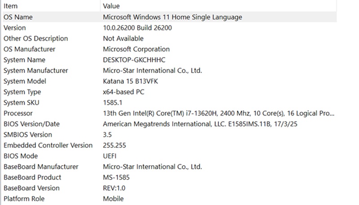Screen dimensions: 359x205
Task: Select the SMBIOS Version row
Action: pyautogui.click(x=170, y=134)
